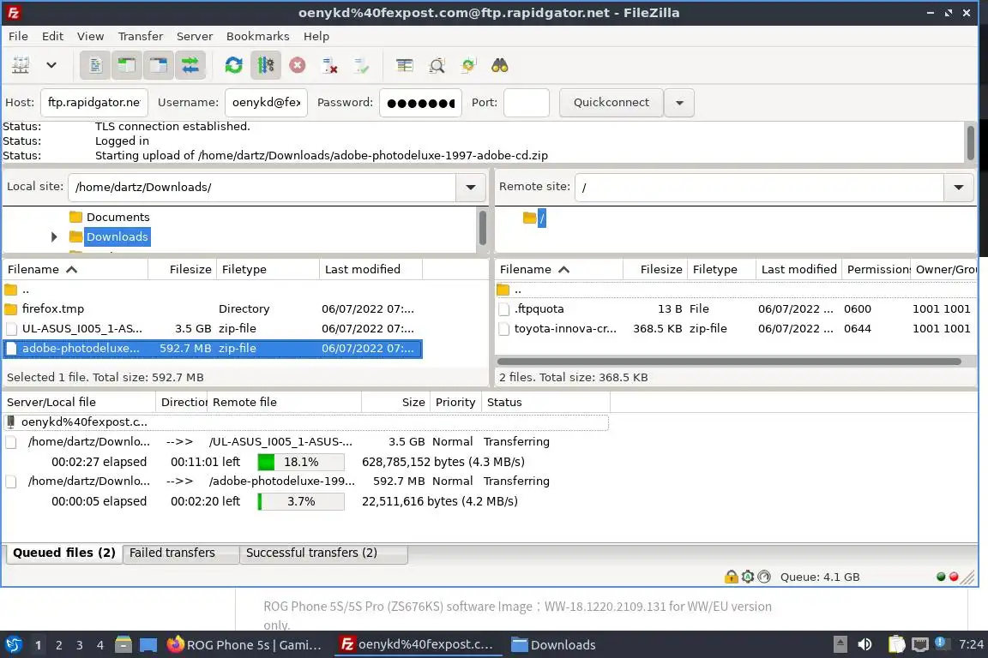Image resolution: width=988 pixels, height=658 pixels.
Task: Toggle processing of transfer queue
Action: 265,65
